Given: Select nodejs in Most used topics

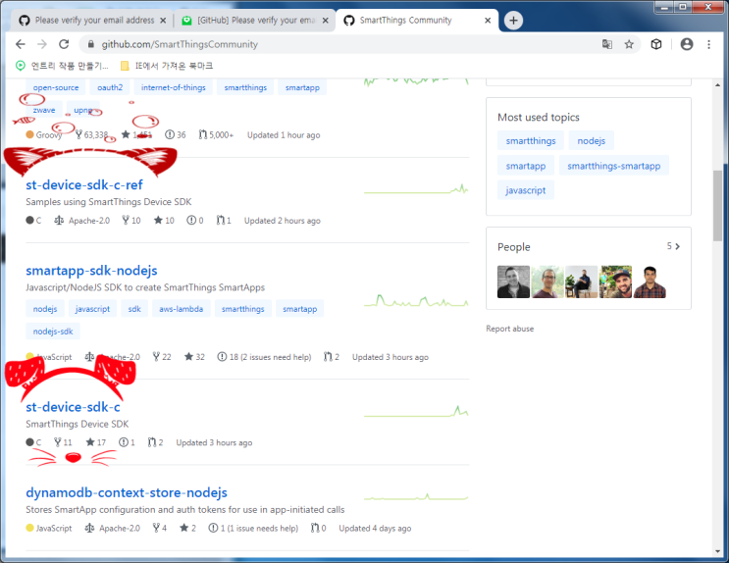Looking at the screenshot, I should click(591, 141).
